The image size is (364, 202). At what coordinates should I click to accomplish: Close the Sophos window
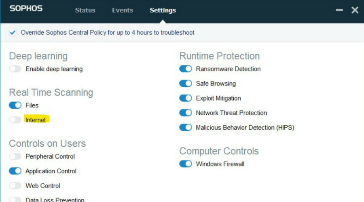[355, 10]
